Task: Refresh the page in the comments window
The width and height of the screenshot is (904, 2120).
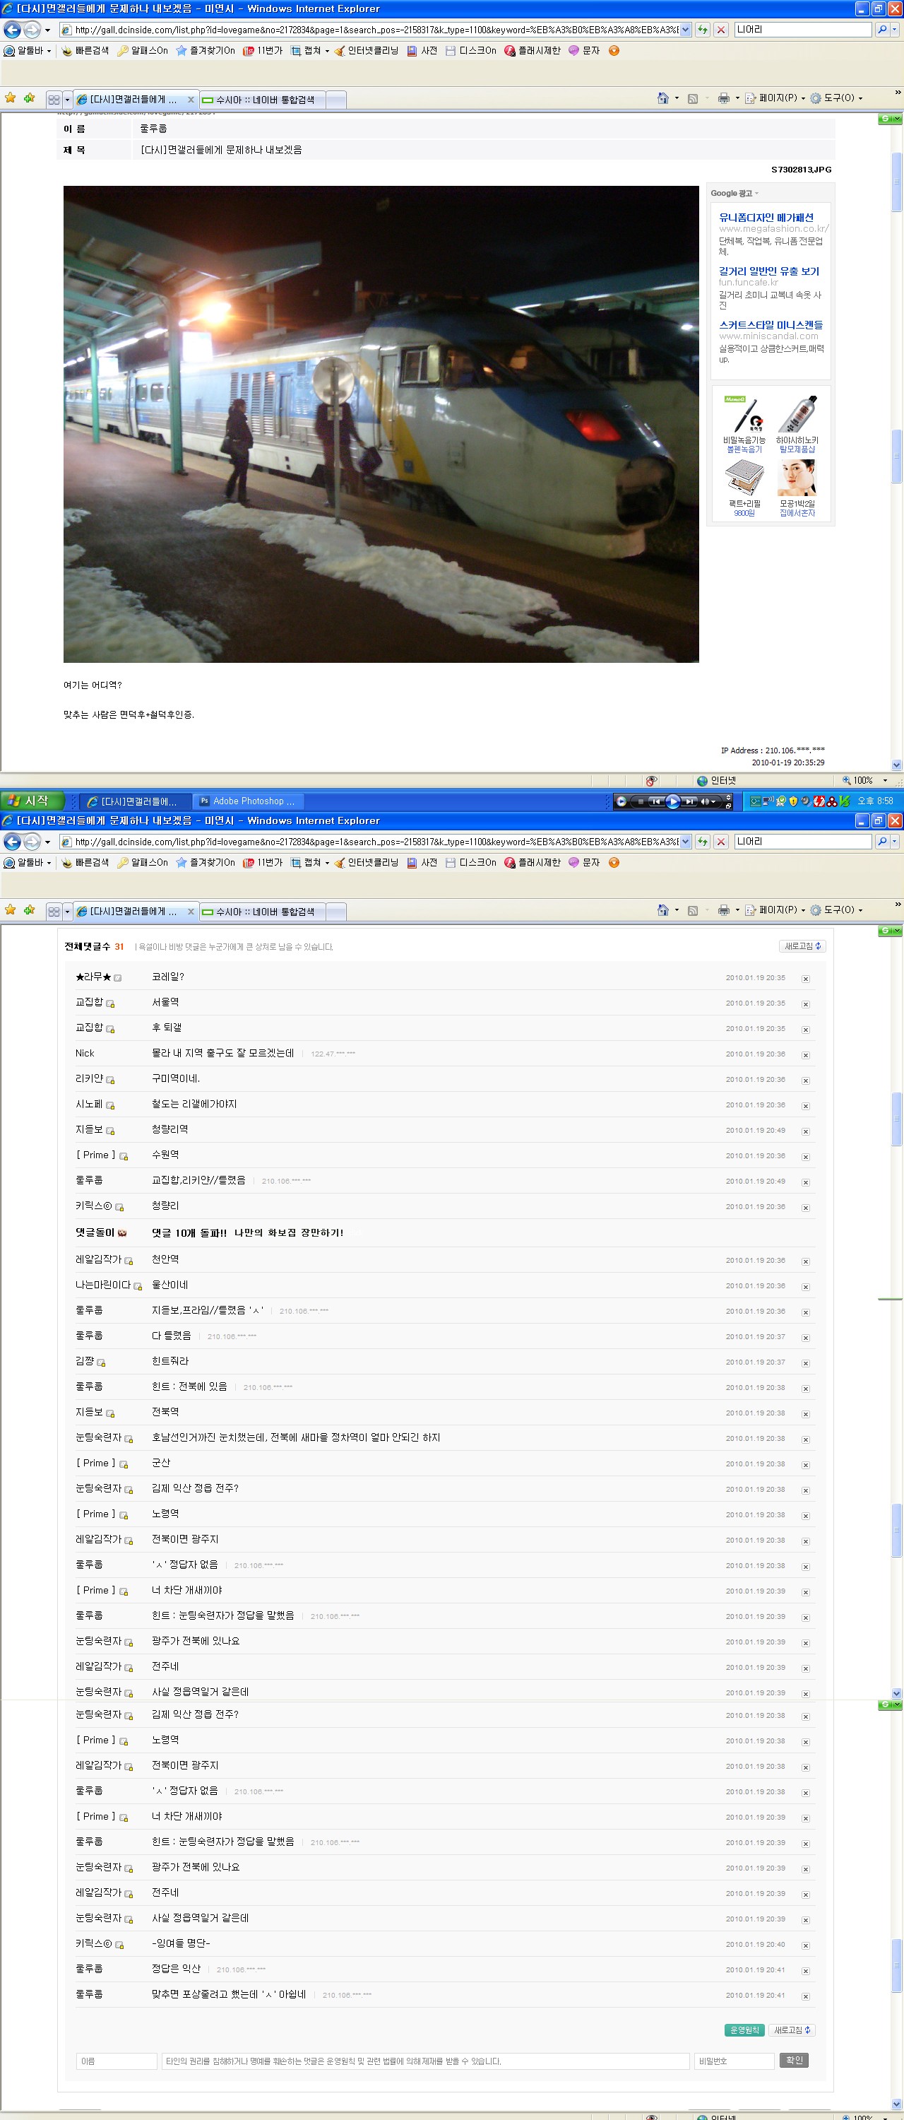Action: coord(703,841)
